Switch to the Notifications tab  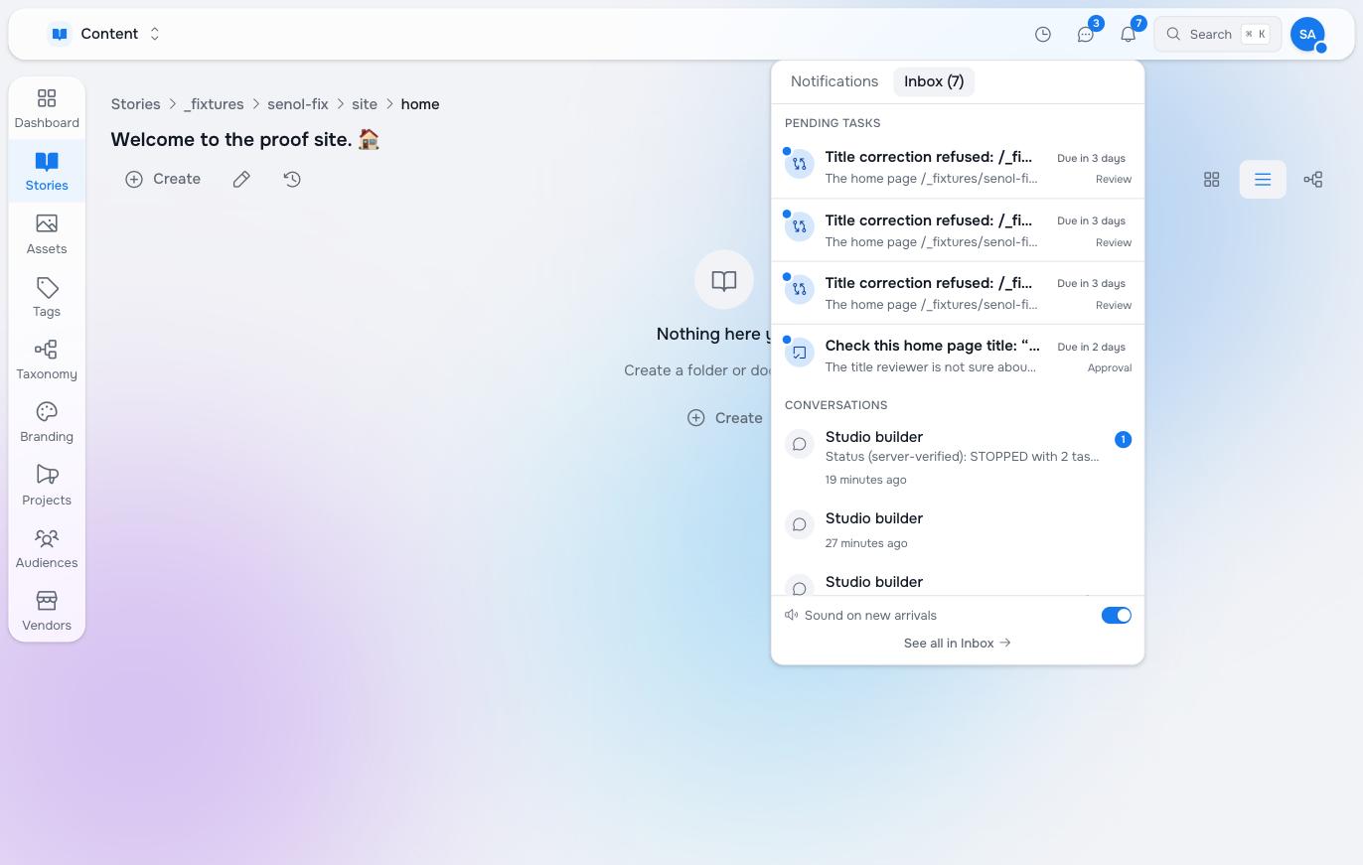coord(834,81)
